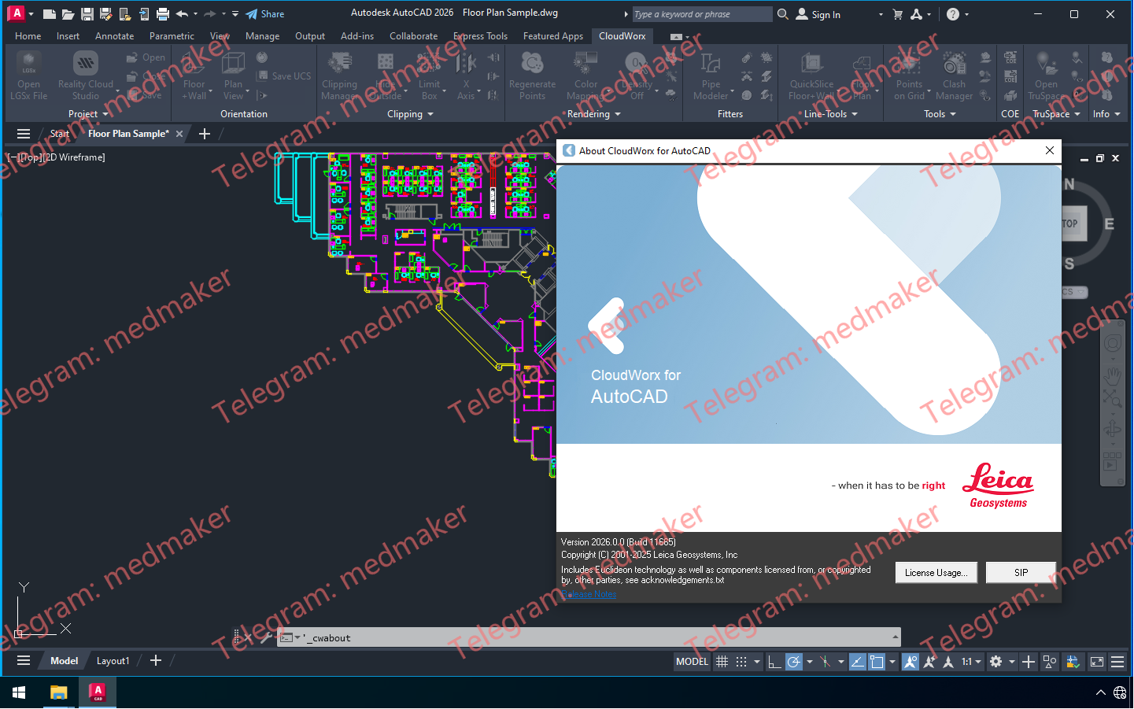Toggle grid display in status bar

(x=722, y=662)
